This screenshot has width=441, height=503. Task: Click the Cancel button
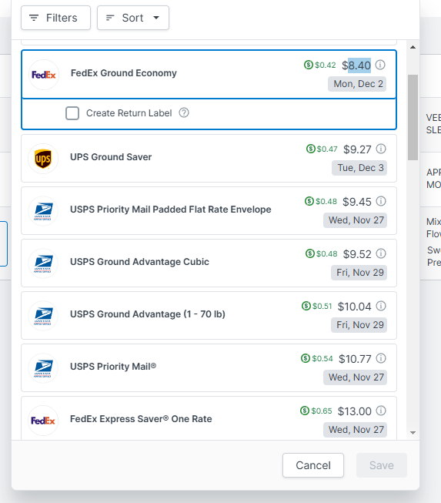click(x=313, y=465)
